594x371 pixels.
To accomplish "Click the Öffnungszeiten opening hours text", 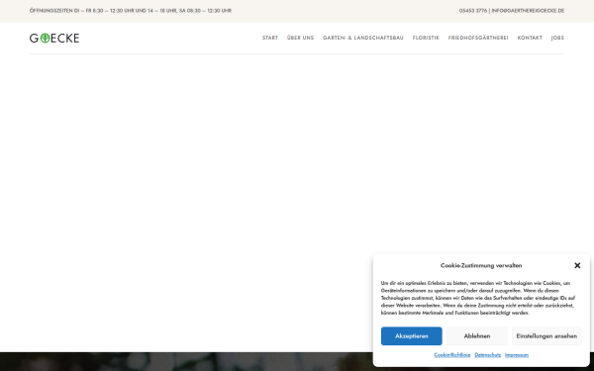I will pyautogui.click(x=131, y=11).
